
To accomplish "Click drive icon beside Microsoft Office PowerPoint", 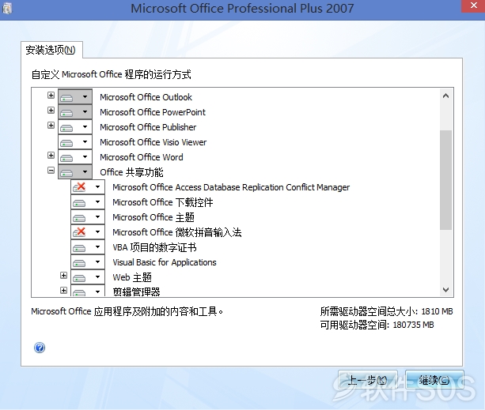I will pos(66,113).
